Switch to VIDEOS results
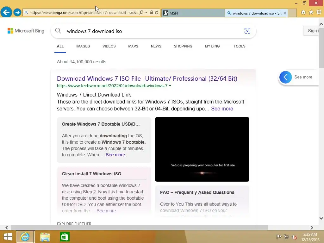The width and height of the screenshot is (324, 243). (109, 46)
